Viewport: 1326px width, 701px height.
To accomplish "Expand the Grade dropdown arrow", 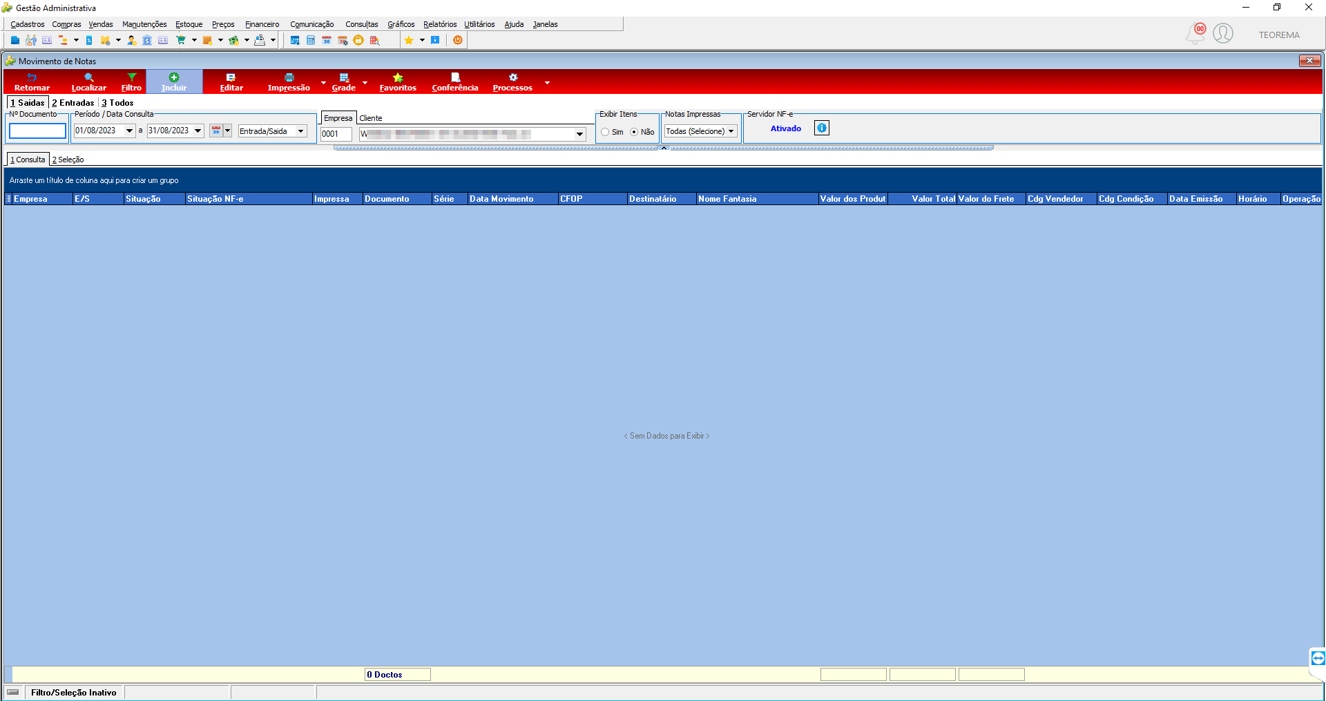I will point(365,83).
